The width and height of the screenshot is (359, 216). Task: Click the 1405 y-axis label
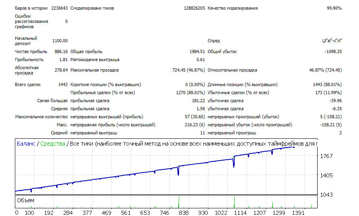[x=326, y=175]
